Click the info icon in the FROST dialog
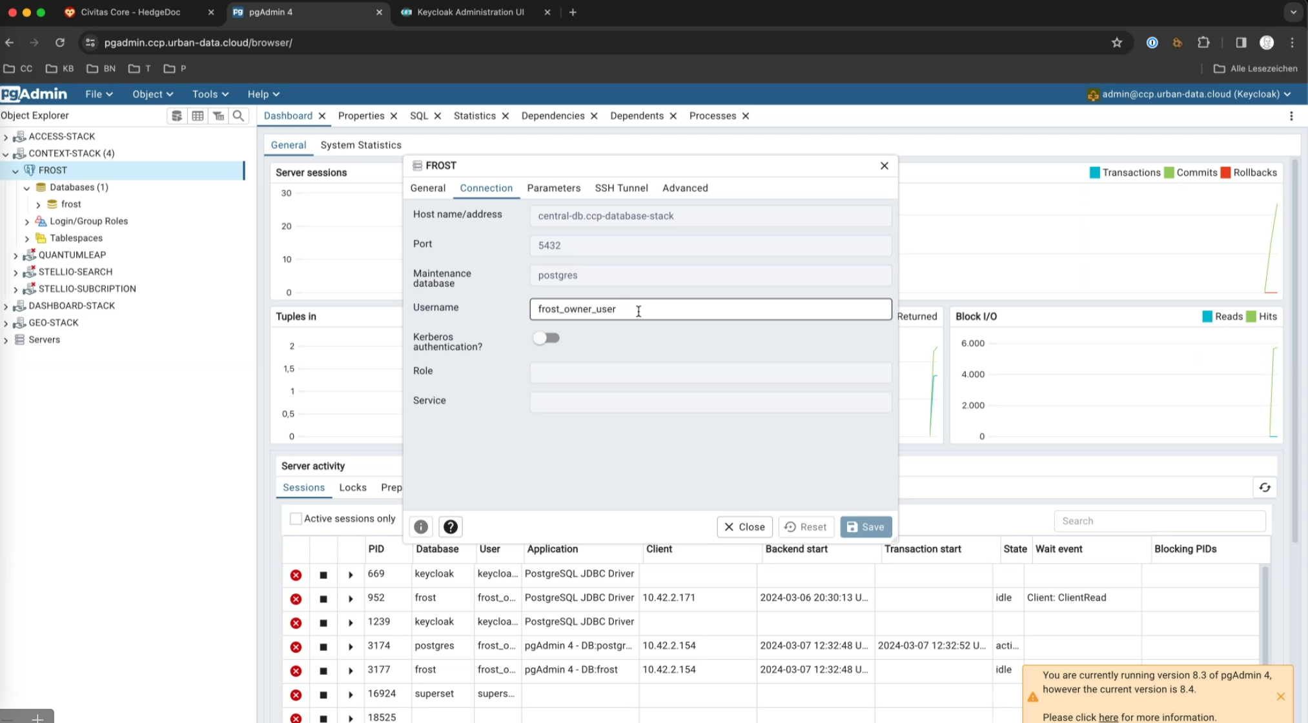Screen dimensions: 1308x723 click(421, 527)
